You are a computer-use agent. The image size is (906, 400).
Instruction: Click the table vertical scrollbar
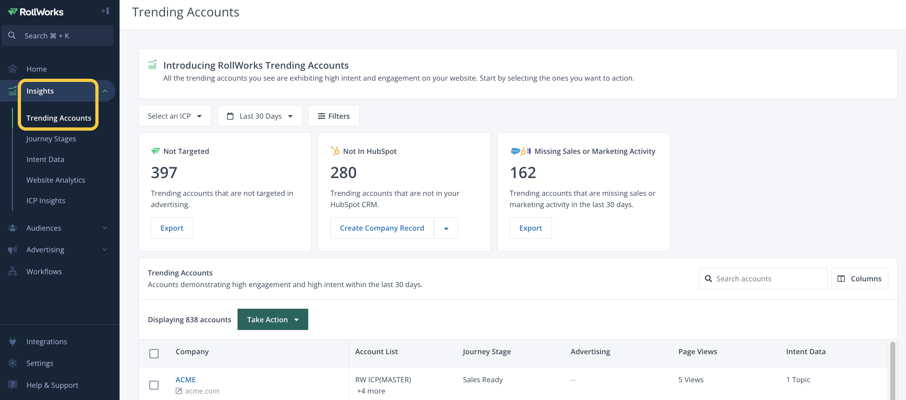coord(892,371)
